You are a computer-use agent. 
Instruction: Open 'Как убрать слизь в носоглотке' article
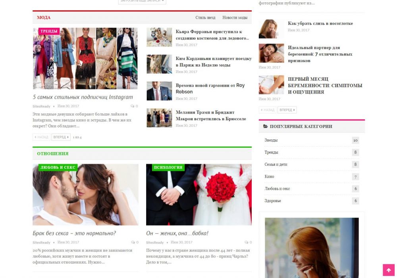coord(320,23)
